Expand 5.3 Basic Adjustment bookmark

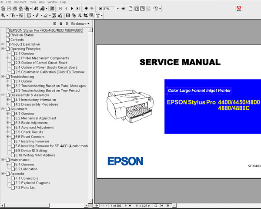(x=8, y=123)
